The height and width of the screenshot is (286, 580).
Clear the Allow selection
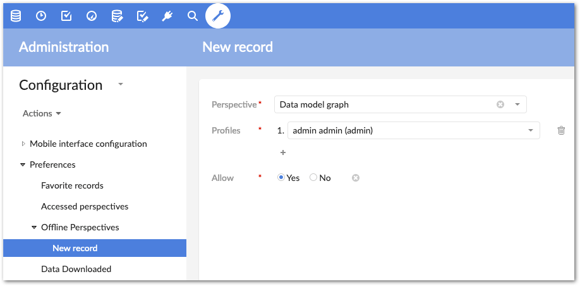[x=356, y=178]
